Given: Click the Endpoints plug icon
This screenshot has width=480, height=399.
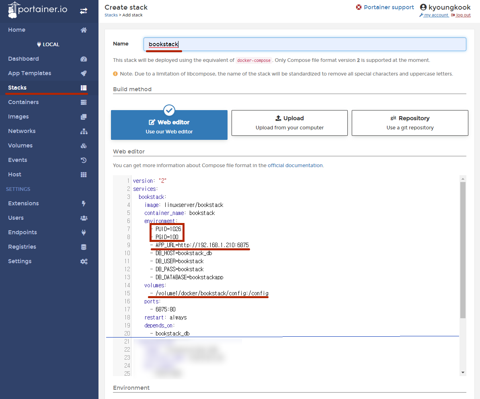Looking at the screenshot, I should (84, 233).
